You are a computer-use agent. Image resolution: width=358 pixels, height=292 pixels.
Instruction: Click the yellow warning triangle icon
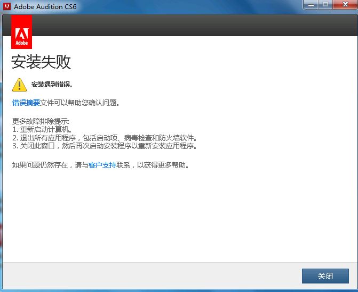(19, 85)
